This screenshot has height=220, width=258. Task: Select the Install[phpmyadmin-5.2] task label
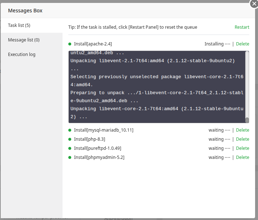(x=99, y=157)
